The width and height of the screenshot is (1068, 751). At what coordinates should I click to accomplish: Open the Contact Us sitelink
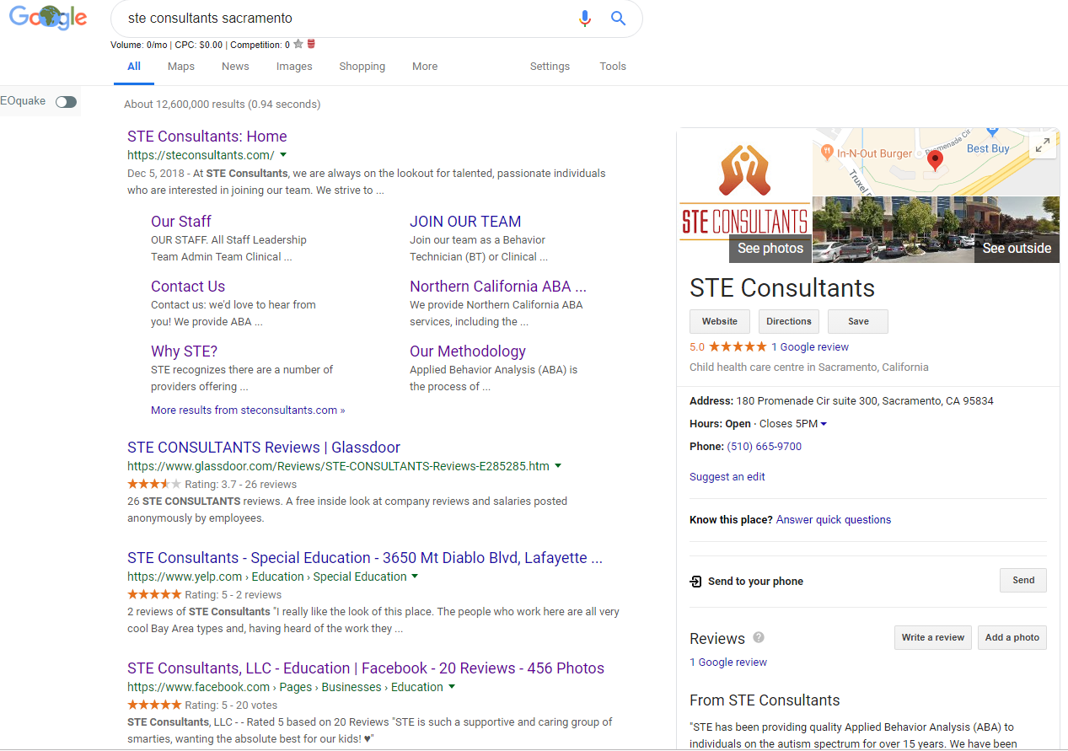pos(188,287)
